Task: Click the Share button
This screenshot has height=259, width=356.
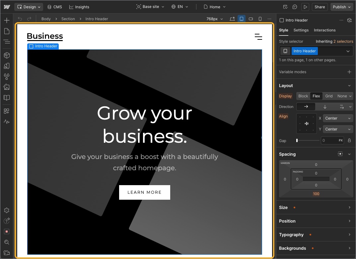Action: pos(320,7)
